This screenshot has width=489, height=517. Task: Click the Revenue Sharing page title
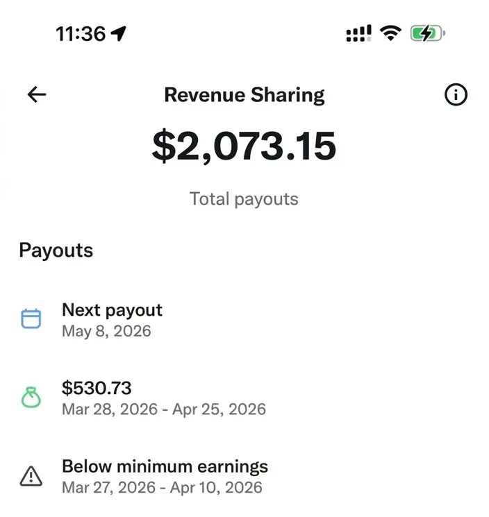coord(244,95)
